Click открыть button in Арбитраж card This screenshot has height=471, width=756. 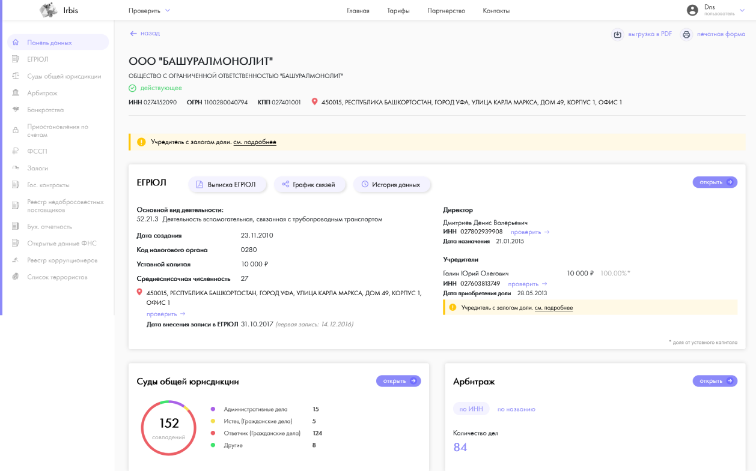(715, 381)
